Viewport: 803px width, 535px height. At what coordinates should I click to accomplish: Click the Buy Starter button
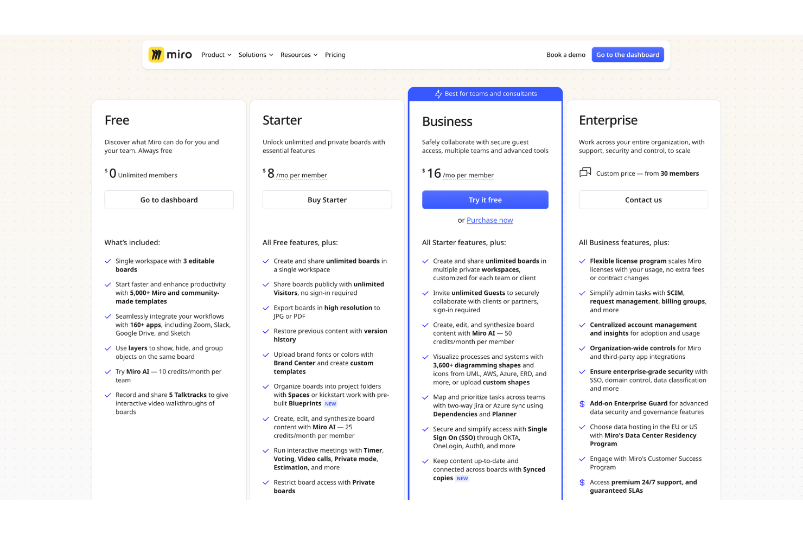tap(327, 200)
